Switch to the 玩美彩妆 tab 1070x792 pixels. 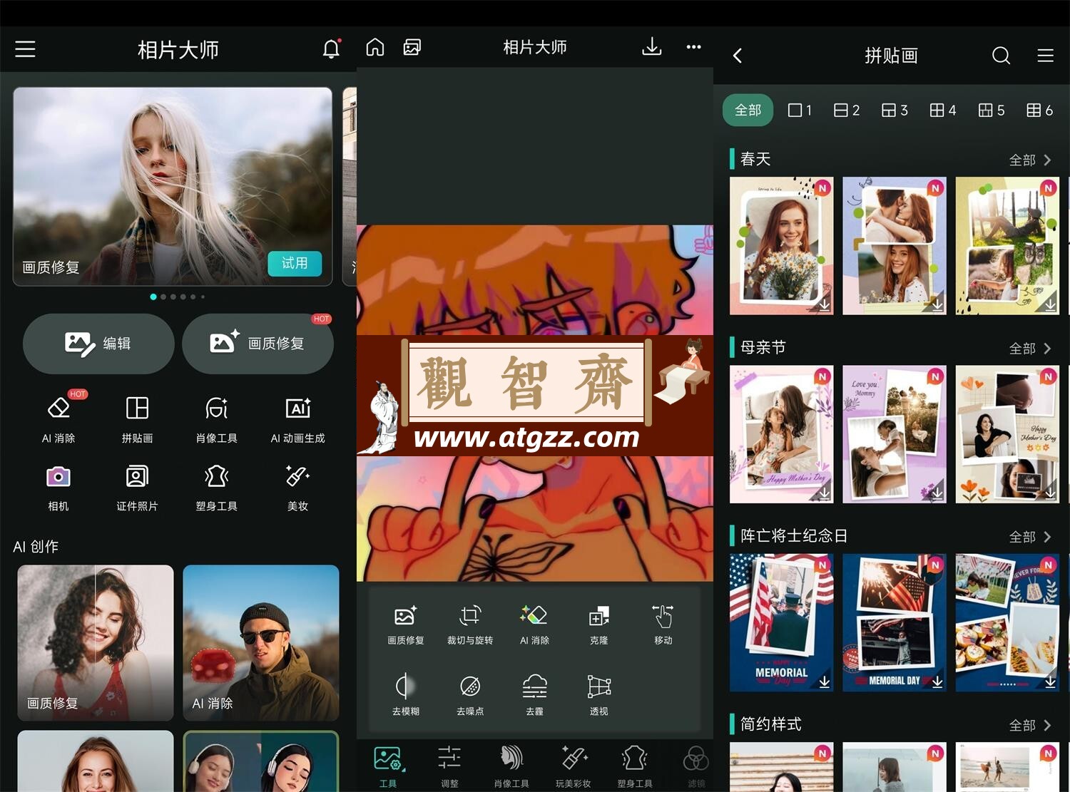pyautogui.click(x=574, y=766)
